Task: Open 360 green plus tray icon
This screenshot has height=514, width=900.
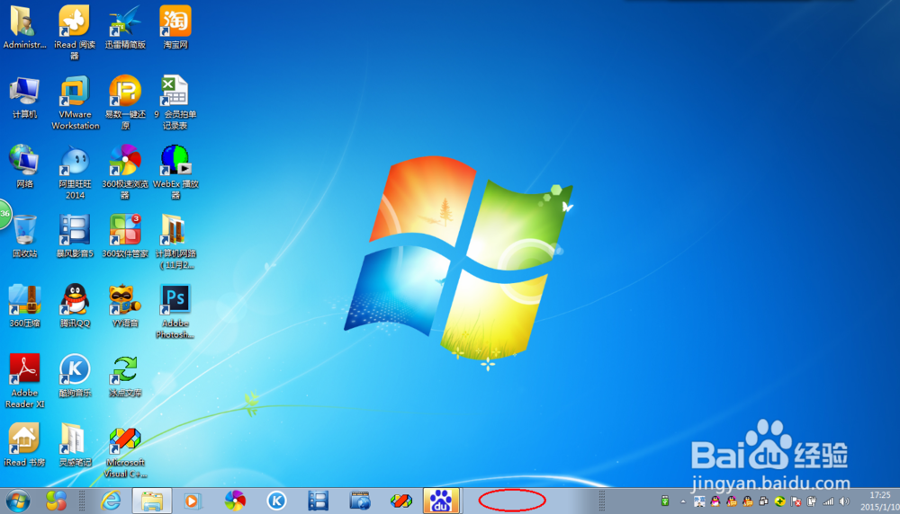Action: 779,502
